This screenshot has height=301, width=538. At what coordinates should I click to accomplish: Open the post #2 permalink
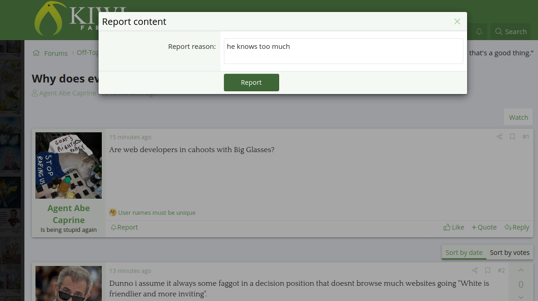coord(501,271)
